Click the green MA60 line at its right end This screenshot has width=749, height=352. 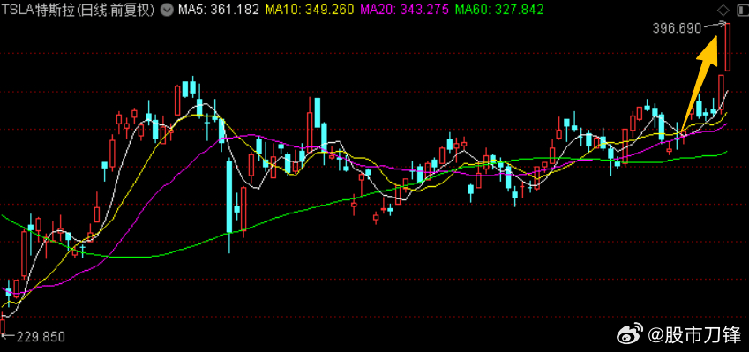tap(724, 153)
